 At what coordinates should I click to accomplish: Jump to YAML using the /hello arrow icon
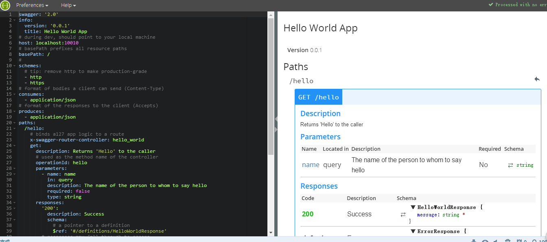[x=537, y=79]
